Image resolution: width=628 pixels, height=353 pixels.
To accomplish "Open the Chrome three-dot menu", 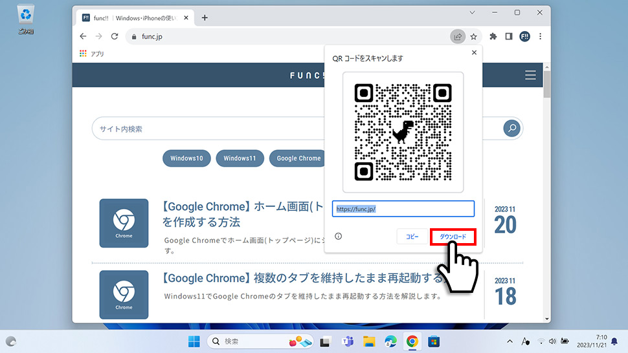I will (541, 36).
